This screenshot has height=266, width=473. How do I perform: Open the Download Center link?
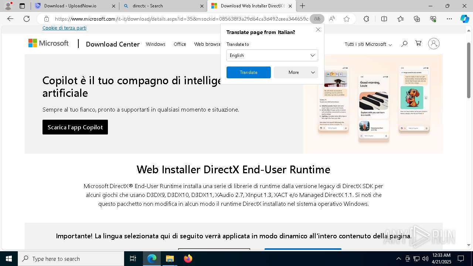[x=113, y=44]
